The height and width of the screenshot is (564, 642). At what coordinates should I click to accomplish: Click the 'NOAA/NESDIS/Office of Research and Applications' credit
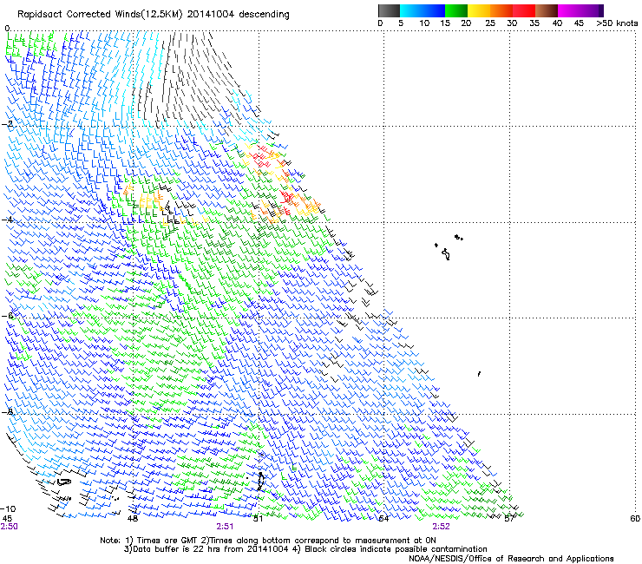[x=511, y=559]
